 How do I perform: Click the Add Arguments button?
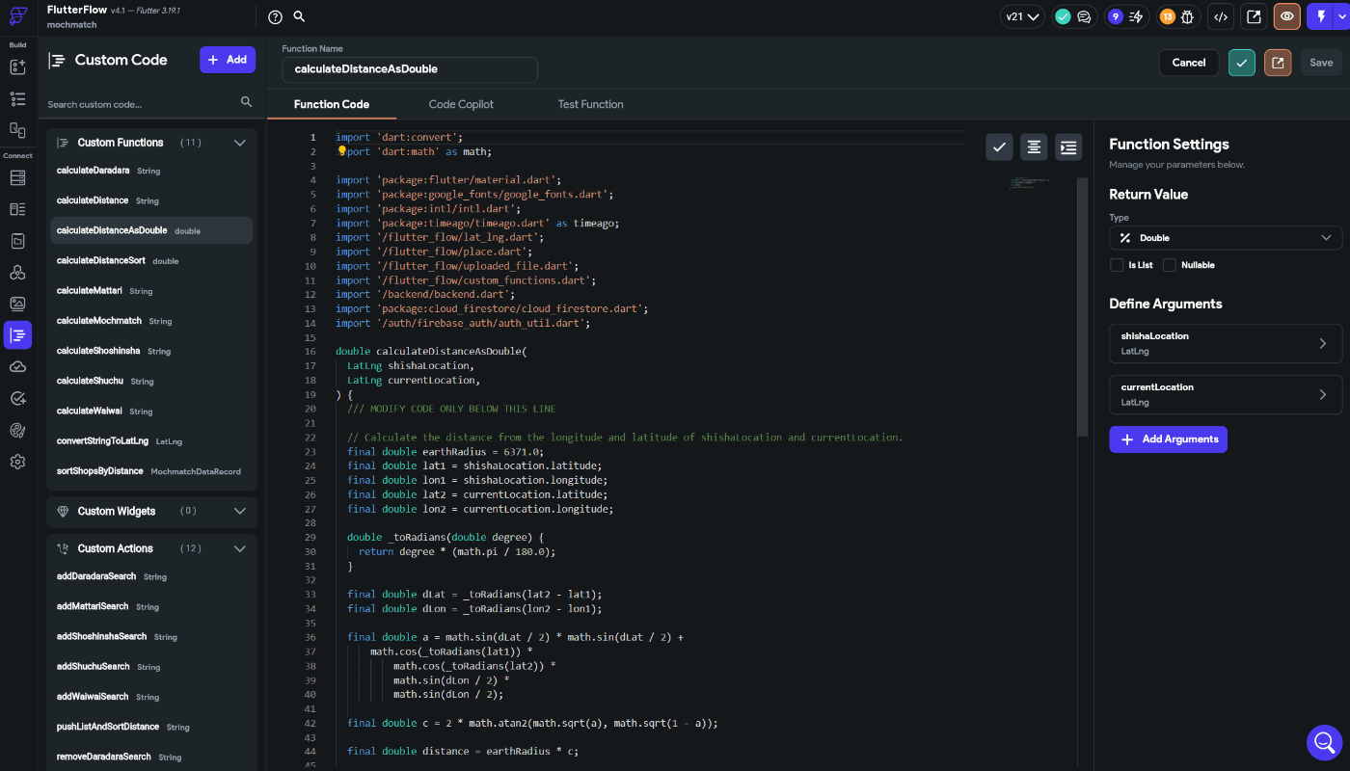click(x=1168, y=439)
